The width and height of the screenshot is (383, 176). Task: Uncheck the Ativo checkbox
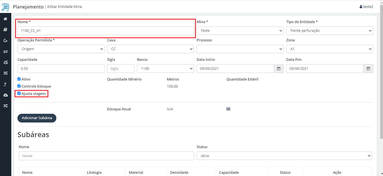pos(19,79)
